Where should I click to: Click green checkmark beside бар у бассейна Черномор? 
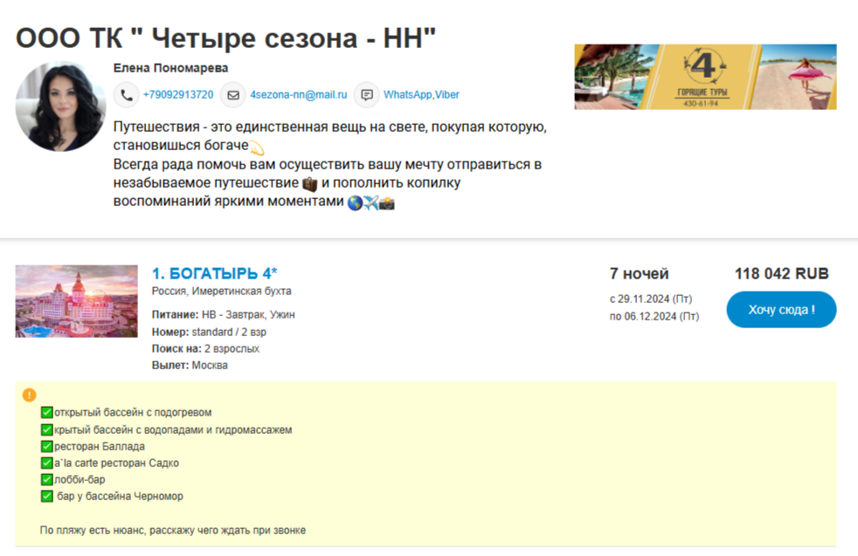point(47,496)
